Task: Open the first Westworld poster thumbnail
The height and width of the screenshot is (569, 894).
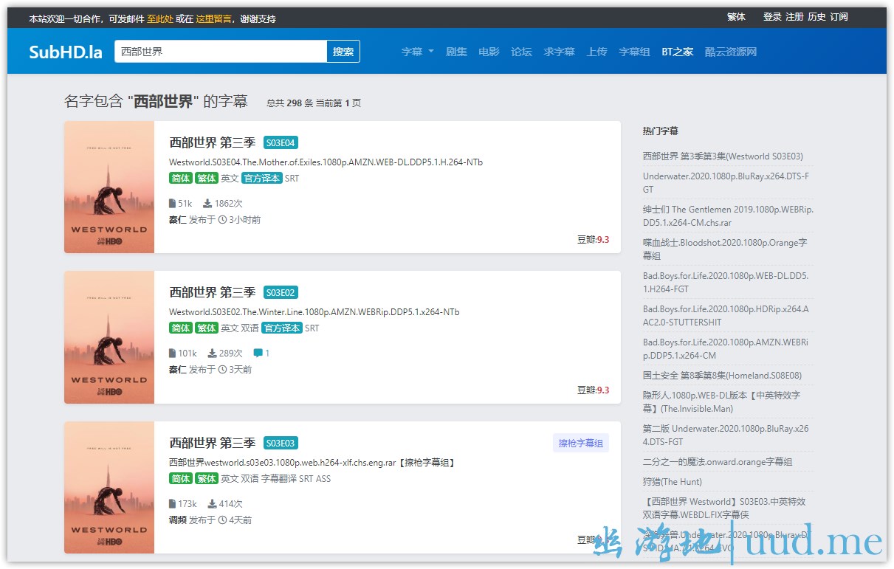Action: pos(109,187)
